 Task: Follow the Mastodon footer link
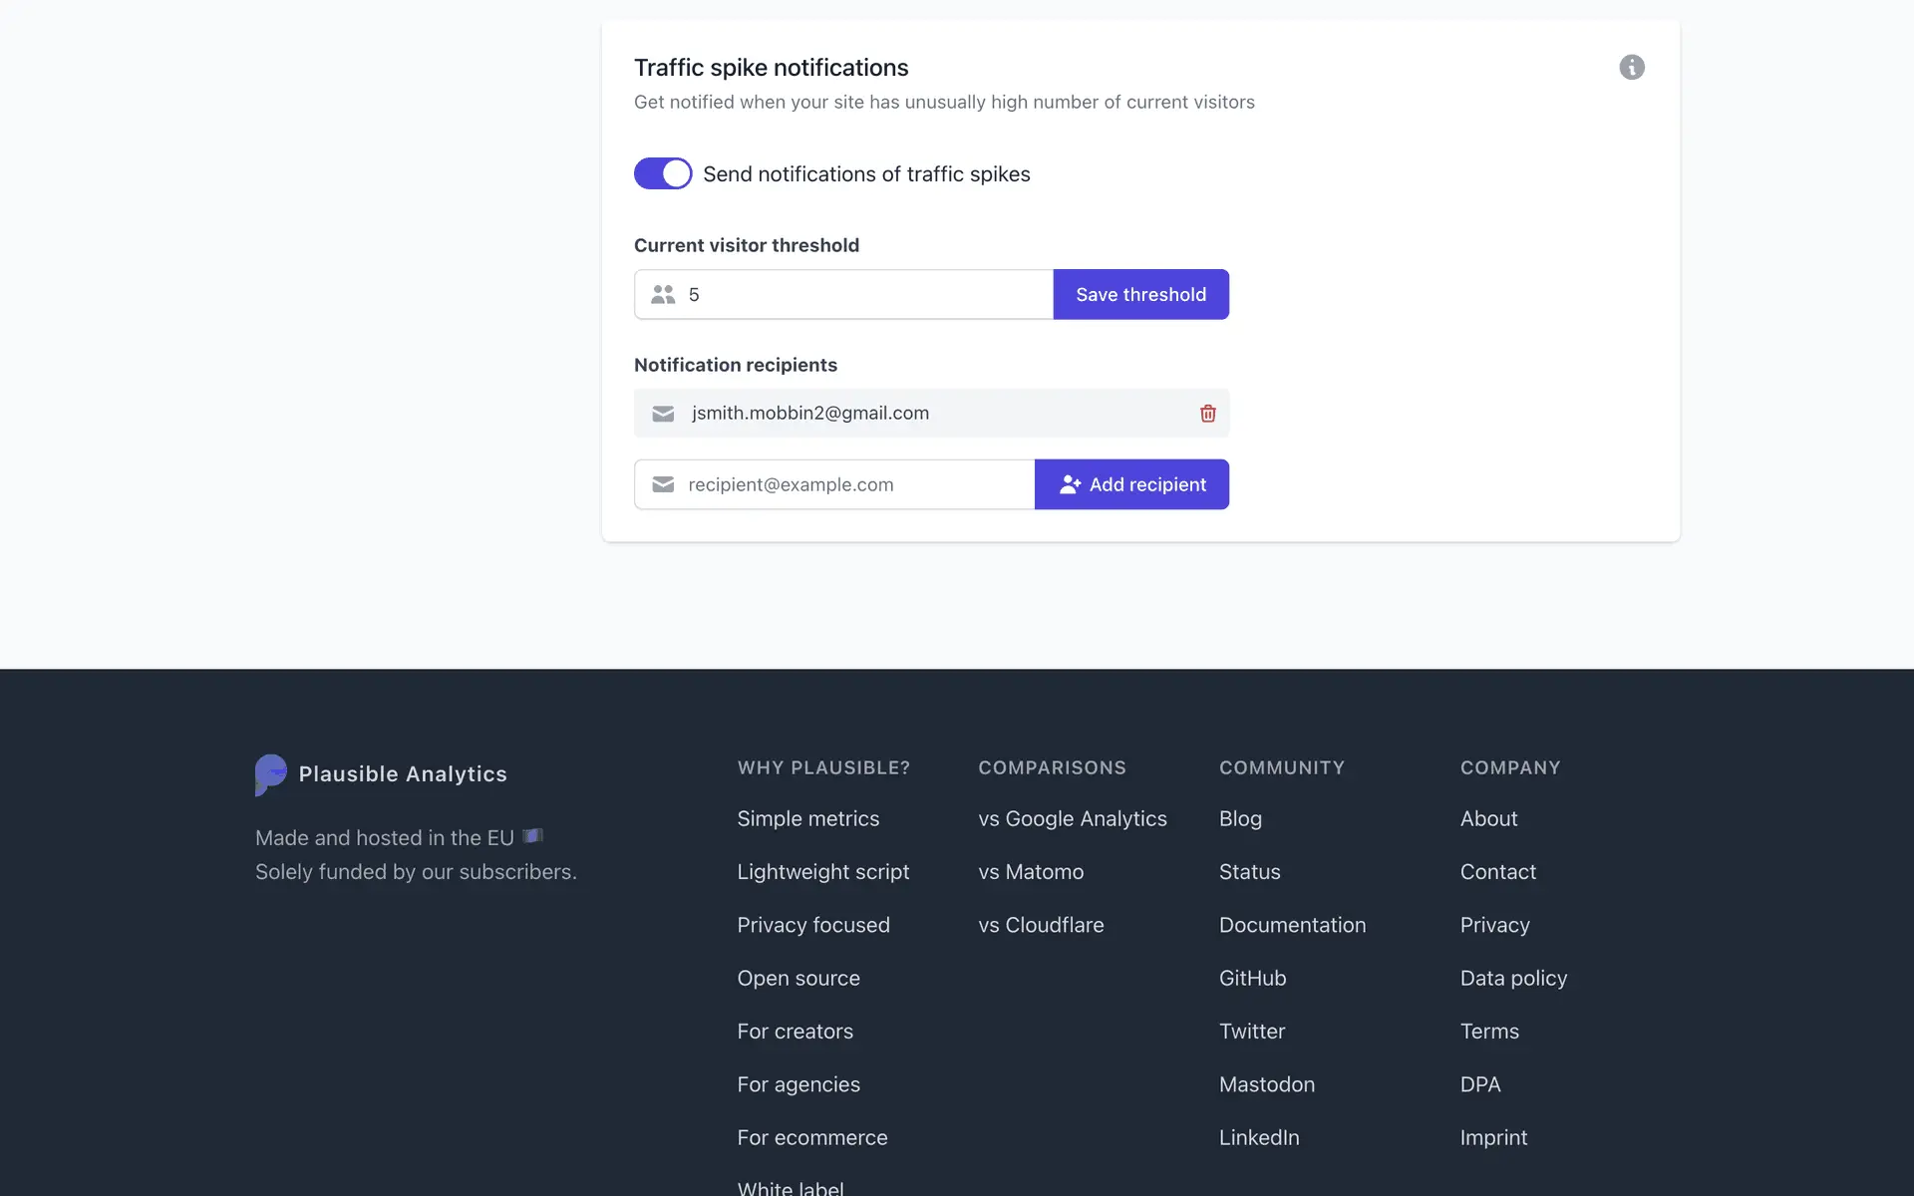1266,1084
